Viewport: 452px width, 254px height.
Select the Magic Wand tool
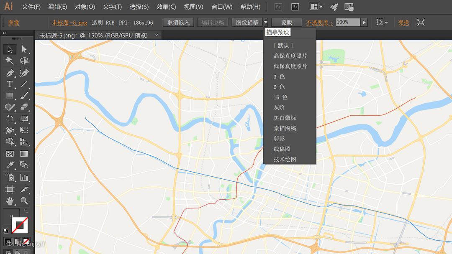pos(10,61)
